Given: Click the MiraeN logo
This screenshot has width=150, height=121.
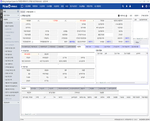Looking at the screenshot, I should tap(10, 6).
